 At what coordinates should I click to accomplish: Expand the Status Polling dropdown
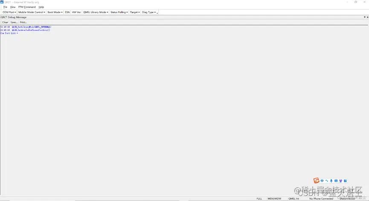(x=119, y=12)
